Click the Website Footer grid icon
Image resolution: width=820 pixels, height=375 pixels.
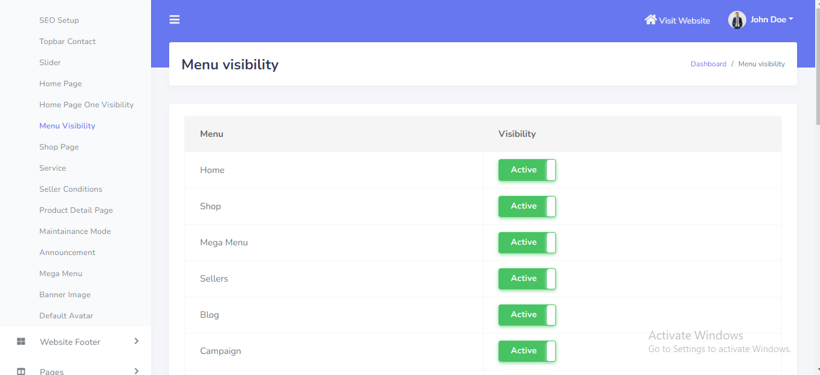pos(21,342)
